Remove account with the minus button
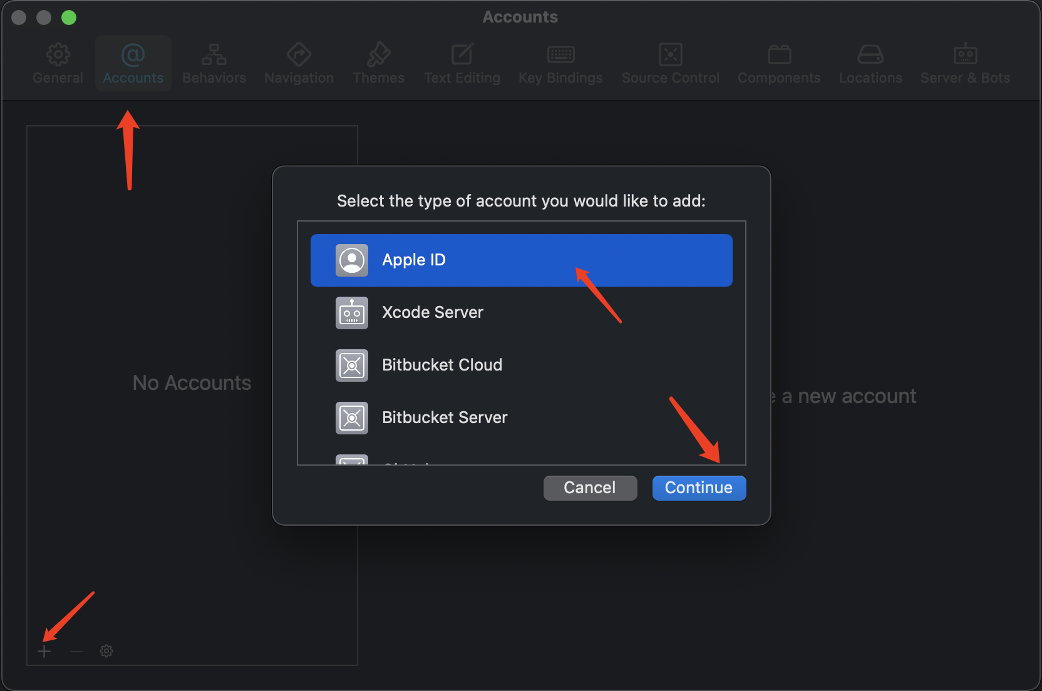The image size is (1042, 691). [x=76, y=652]
